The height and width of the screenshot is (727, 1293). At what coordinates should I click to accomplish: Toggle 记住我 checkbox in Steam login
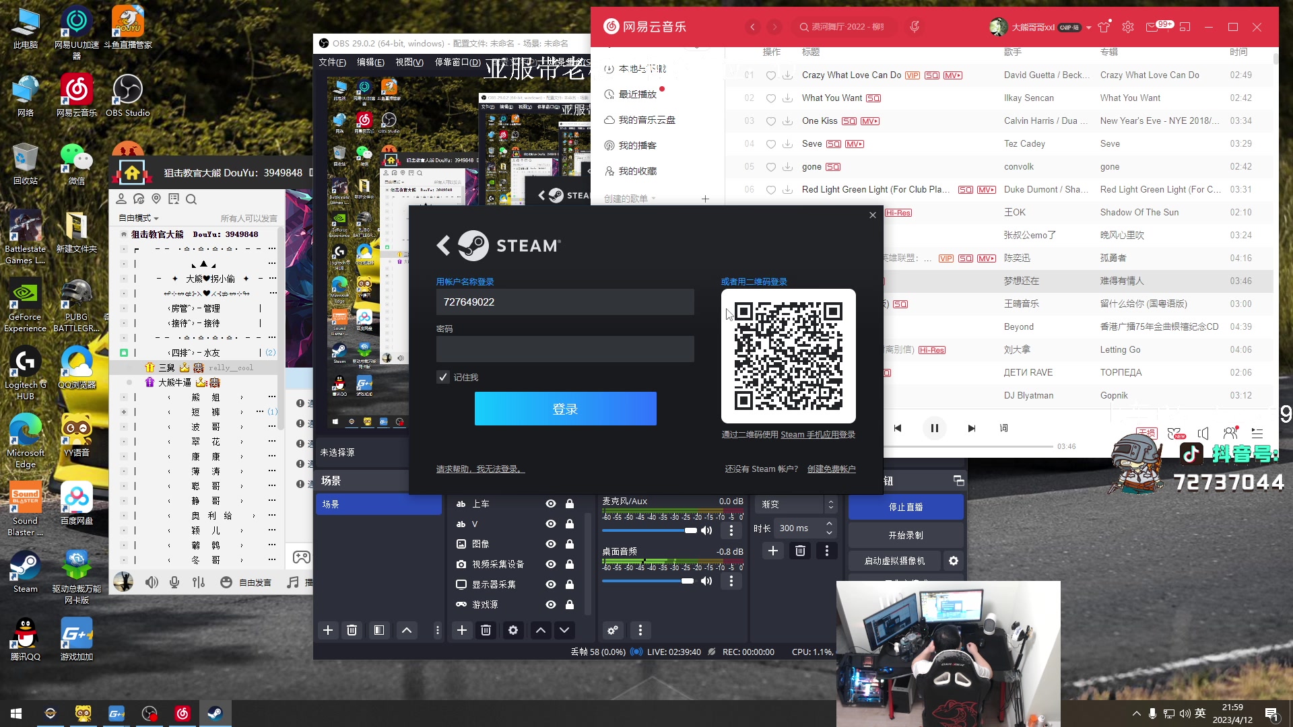(443, 377)
